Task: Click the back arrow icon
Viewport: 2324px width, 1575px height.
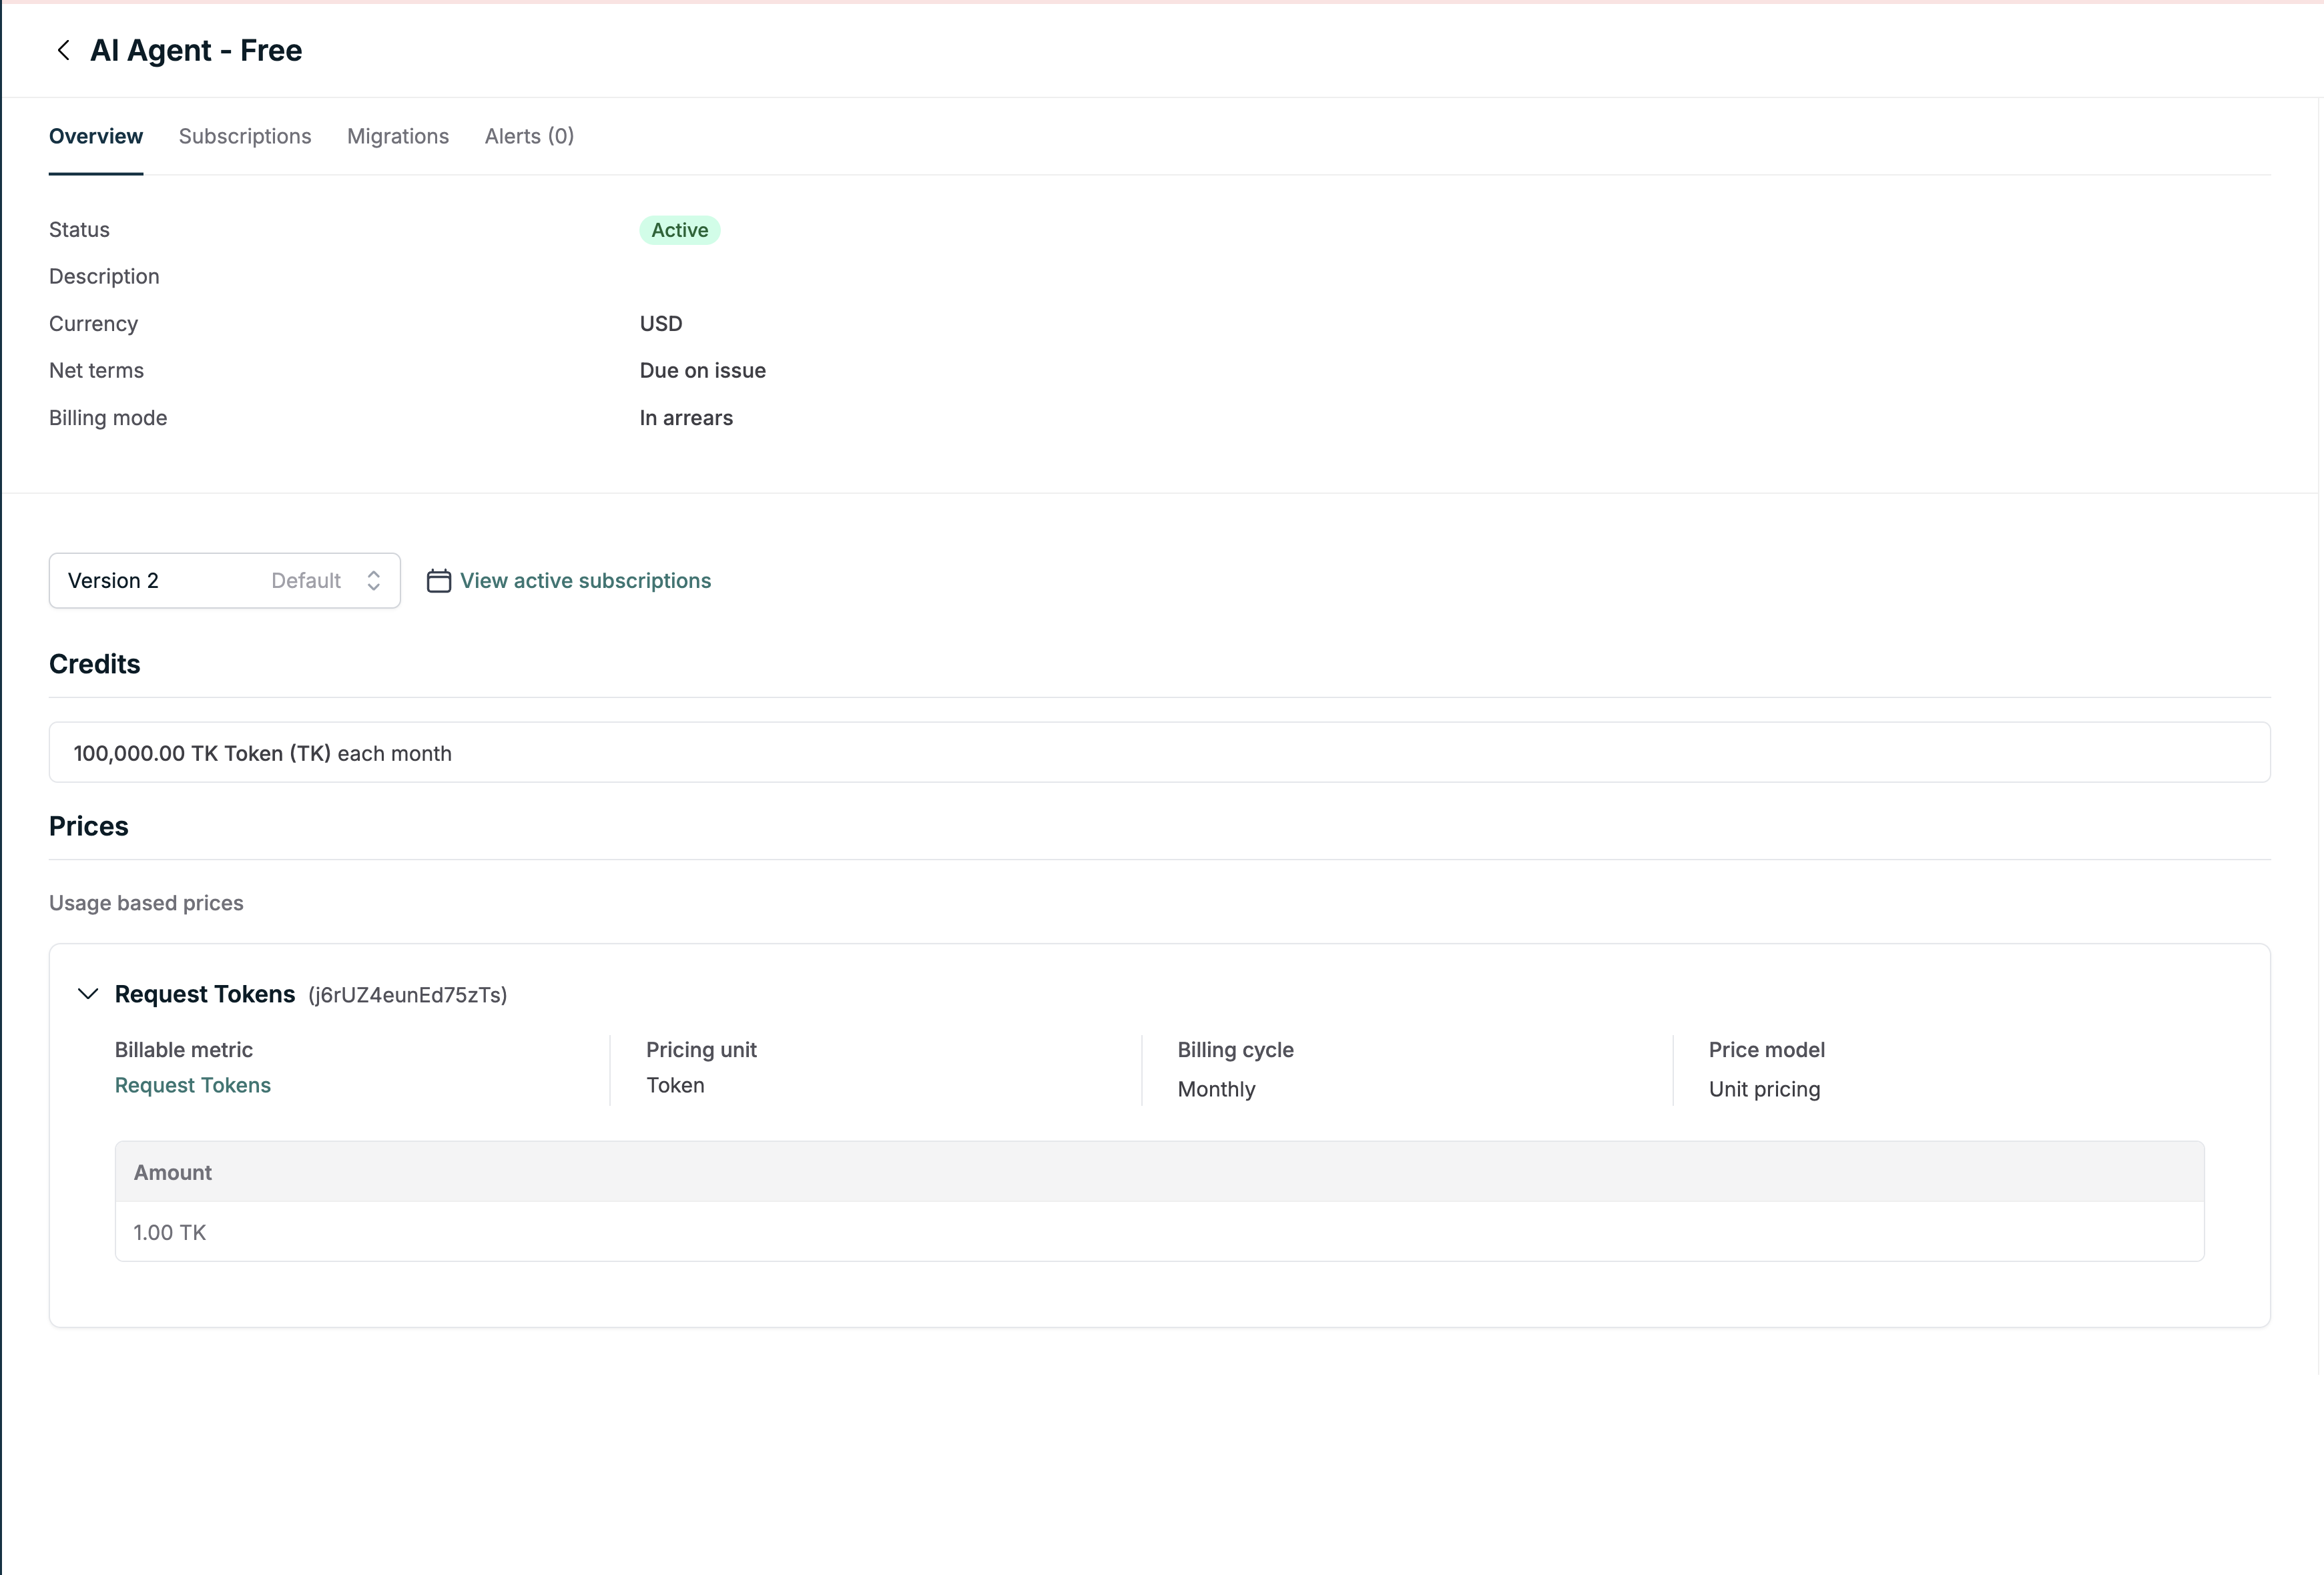Action: pyautogui.click(x=63, y=50)
